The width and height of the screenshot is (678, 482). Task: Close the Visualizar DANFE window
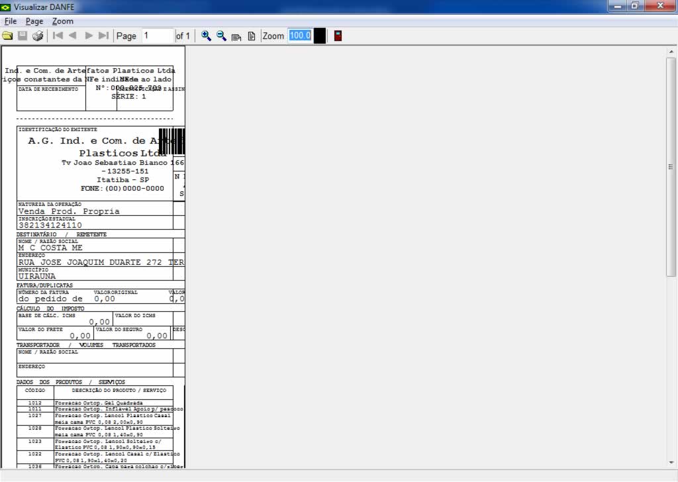[x=660, y=6]
